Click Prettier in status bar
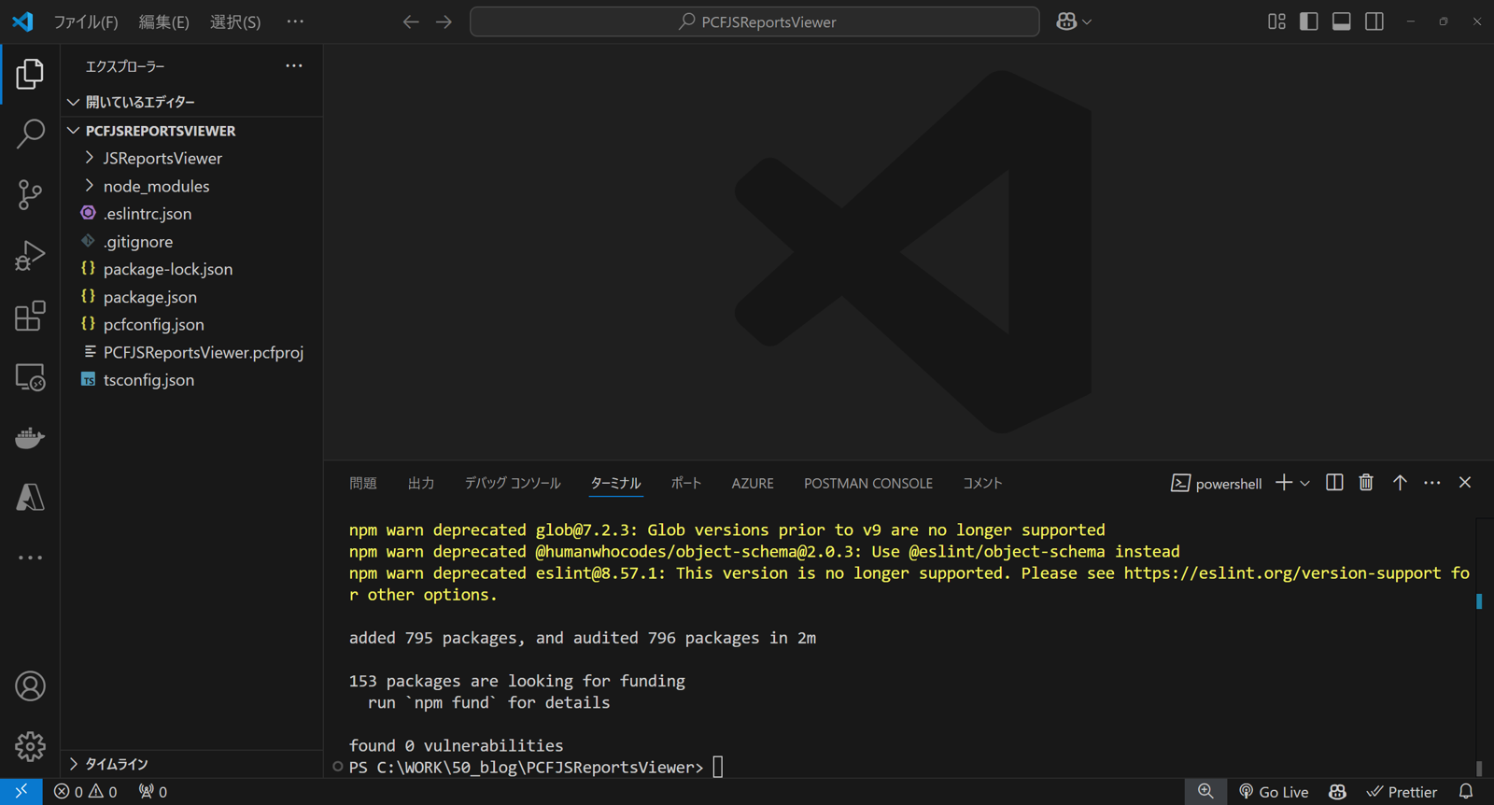The height and width of the screenshot is (805, 1494). tap(1402, 792)
